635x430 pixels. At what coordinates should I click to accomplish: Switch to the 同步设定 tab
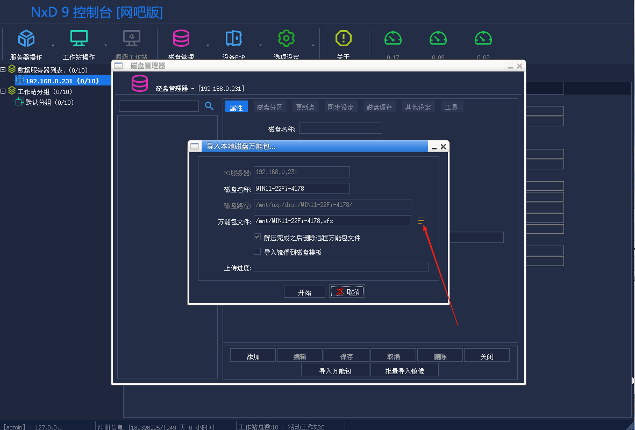[342, 106]
